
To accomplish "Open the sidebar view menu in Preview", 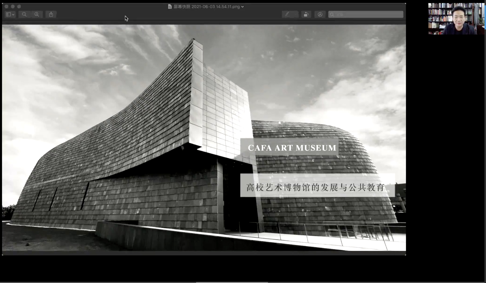I will coord(10,14).
